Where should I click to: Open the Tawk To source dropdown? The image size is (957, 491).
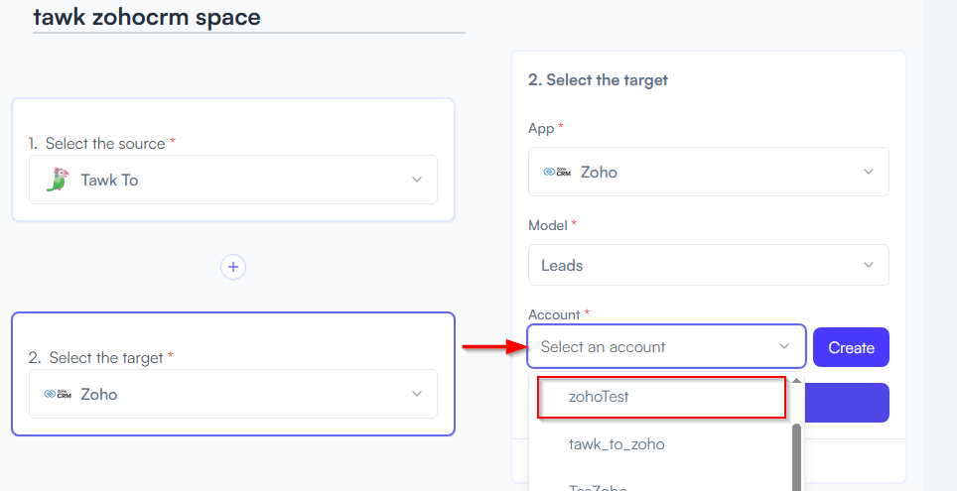point(233,180)
